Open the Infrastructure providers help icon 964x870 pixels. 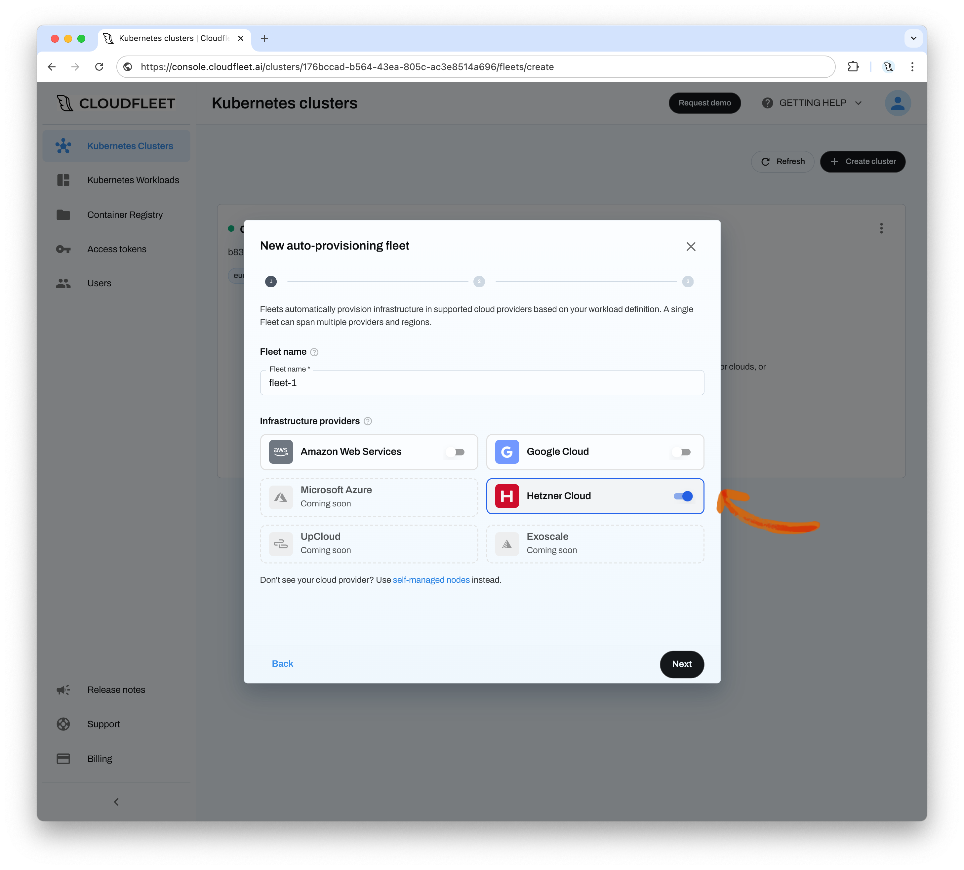(x=368, y=421)
